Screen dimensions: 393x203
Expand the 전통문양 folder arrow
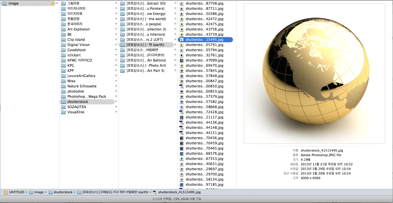(x=116, y=19)
